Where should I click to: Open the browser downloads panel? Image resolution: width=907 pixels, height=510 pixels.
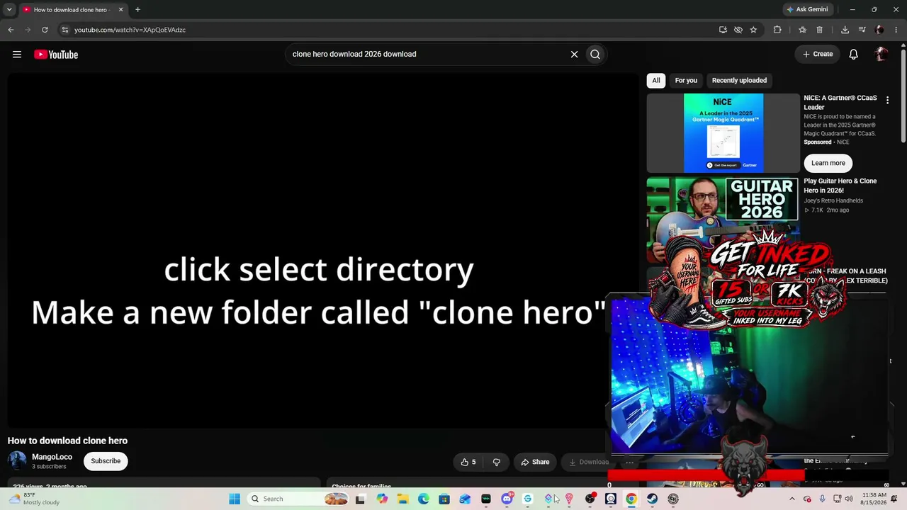coord(845,30)
